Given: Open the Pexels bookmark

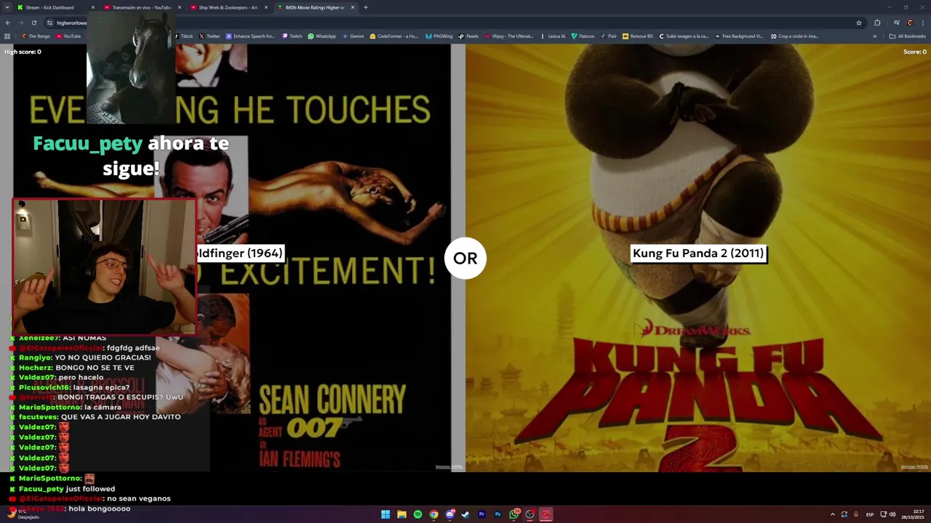Looking at the screenshot, I should (x=469, y=36).
